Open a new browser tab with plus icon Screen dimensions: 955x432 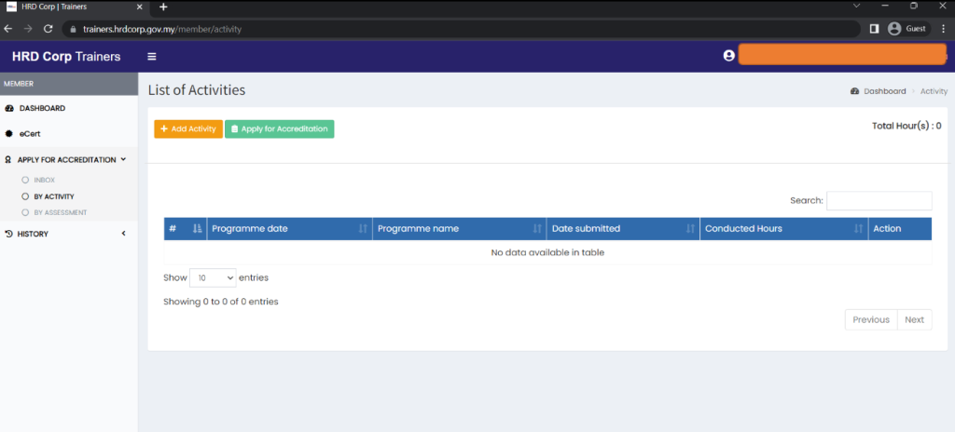tap(163, 7)
